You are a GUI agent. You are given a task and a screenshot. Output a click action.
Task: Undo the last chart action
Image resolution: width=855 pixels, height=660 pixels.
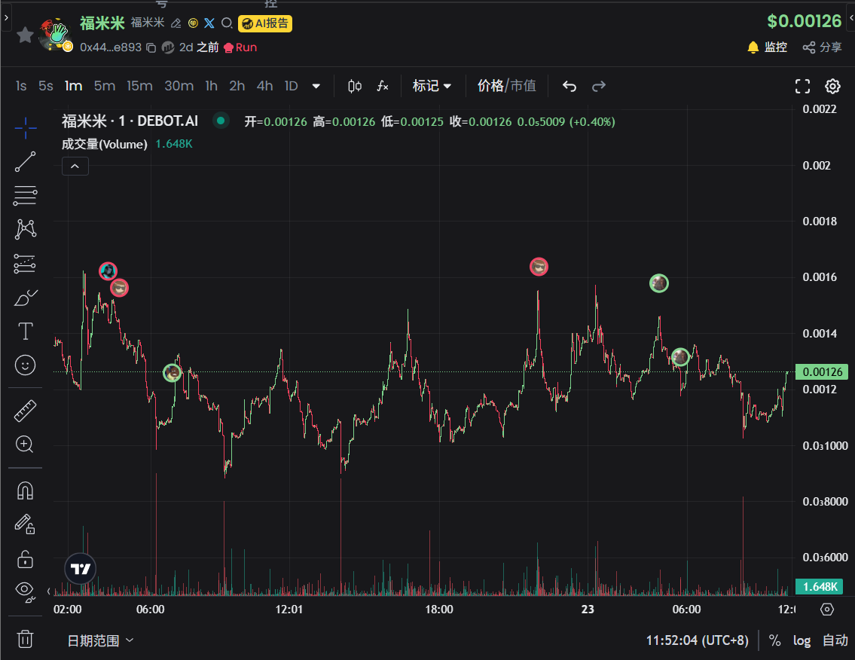point(569,86)
